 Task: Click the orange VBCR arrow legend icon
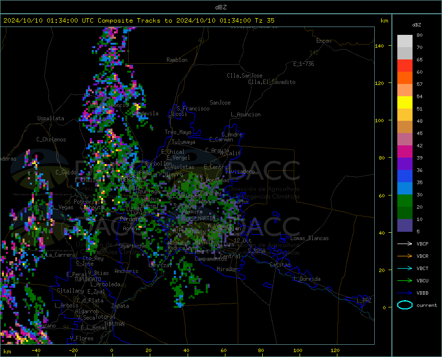(405, 256)
